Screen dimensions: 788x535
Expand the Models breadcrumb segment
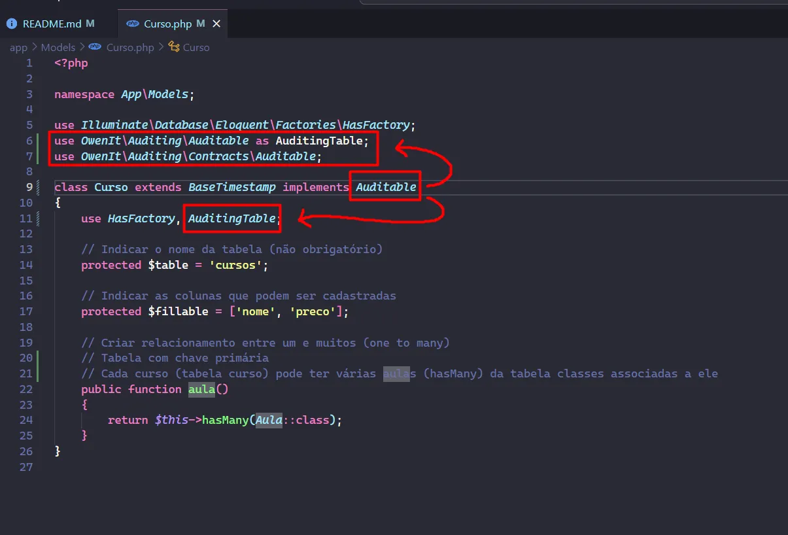pyautogui.click(x=58, y=47)
